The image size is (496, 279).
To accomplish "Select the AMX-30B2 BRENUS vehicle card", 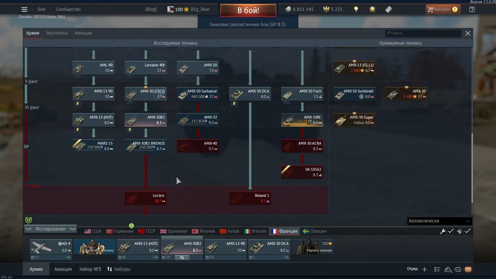I will point(146,146).
